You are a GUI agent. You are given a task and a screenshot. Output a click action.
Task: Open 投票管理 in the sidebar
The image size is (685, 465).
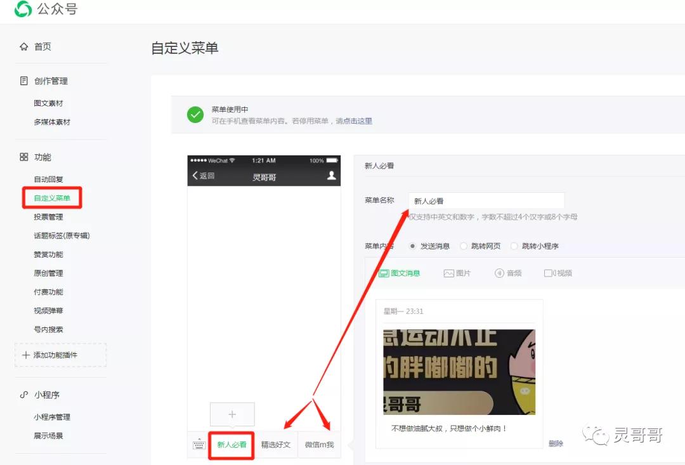pos(48,216)
